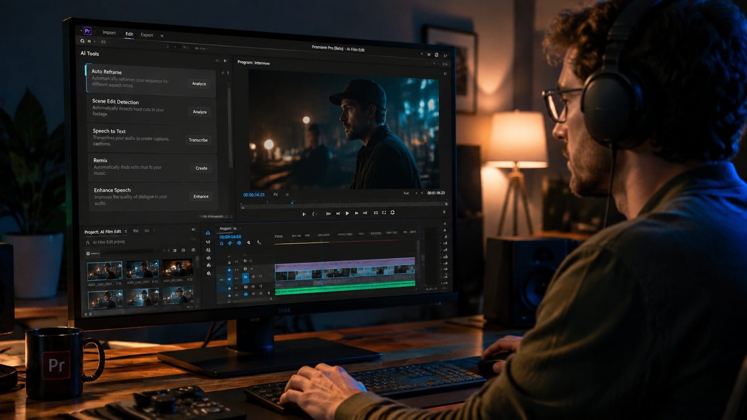Select the Zoom tool at tools strip bottom
This screenshot has height=420, width=747.
pyautogui.click(x=209, y=273)
